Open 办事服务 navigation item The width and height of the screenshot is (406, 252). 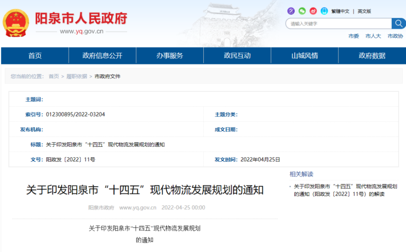tap(170, 55)
